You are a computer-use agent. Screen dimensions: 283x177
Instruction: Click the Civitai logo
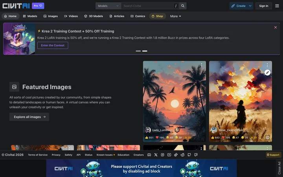pyautogui.click(x=16, y=6)
